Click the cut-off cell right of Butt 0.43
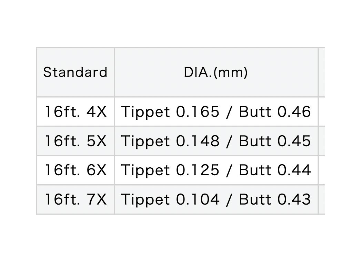The image size is (353, 265). click(322, 199)
